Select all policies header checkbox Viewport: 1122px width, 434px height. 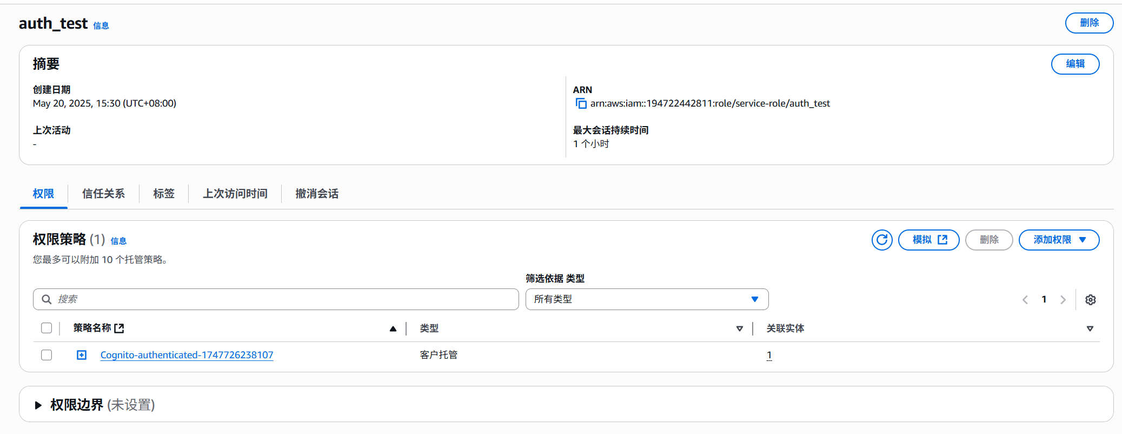click(47, 328)
